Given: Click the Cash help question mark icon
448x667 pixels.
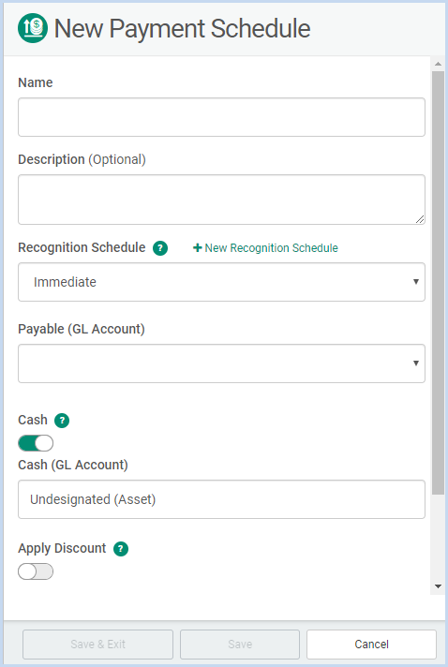Looking at the screenshot, I should click(x=62, y=421).
